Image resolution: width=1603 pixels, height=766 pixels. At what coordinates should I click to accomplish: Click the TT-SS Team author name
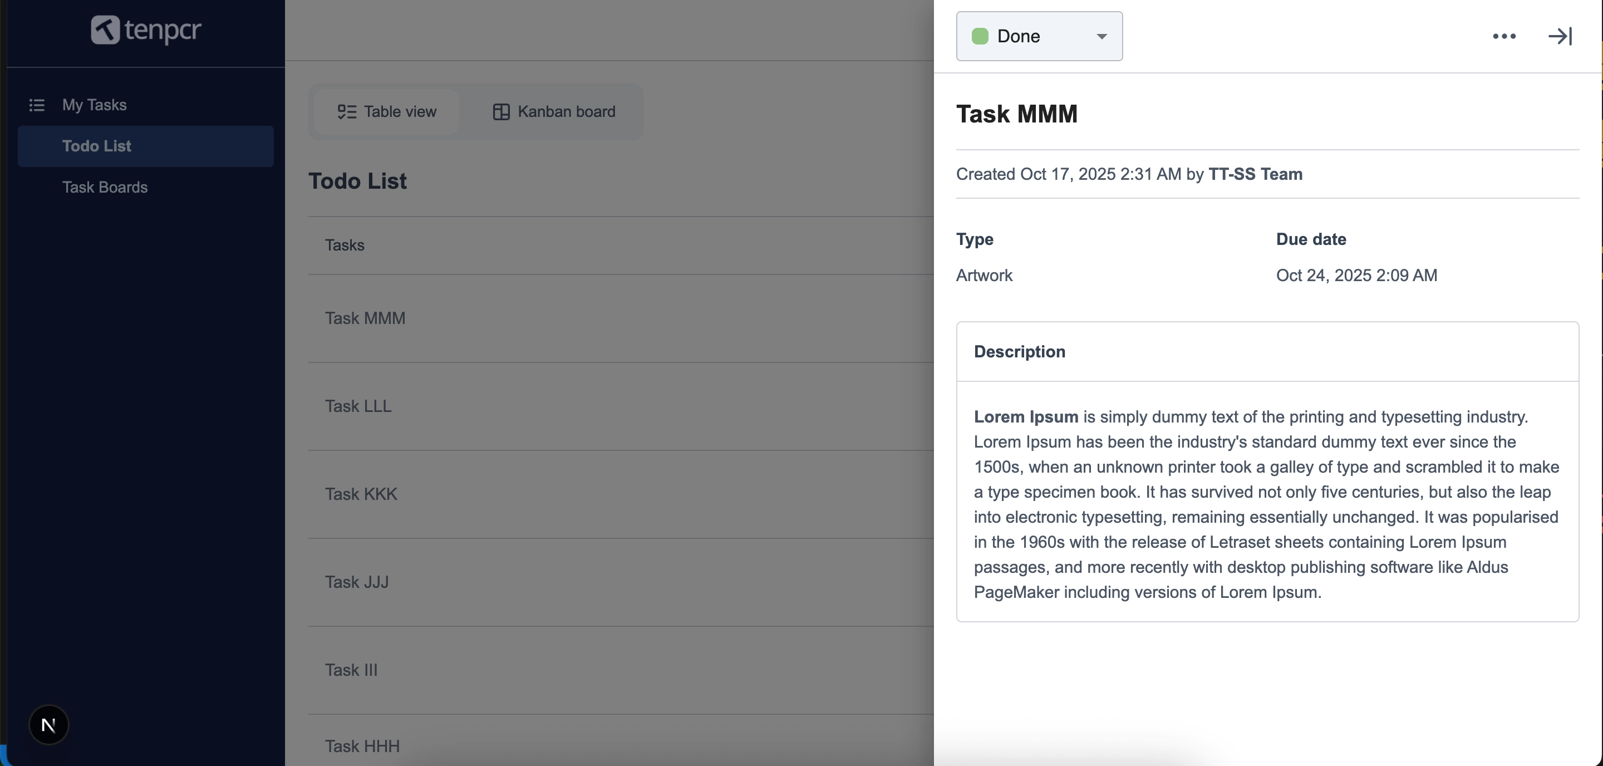tap(1255, 174)
